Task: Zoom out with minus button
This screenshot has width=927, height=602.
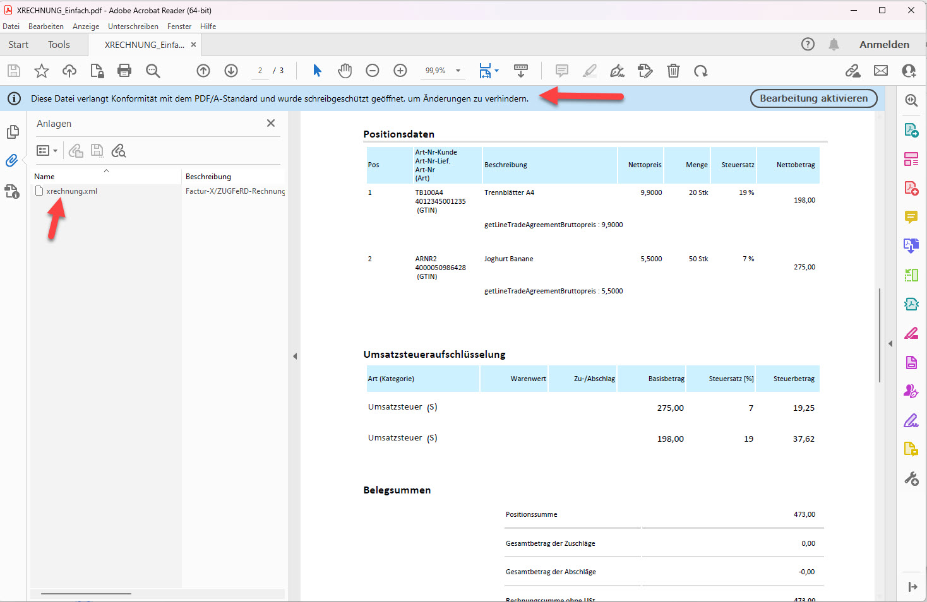Action: pyautogui.click(x=373, y=71)
